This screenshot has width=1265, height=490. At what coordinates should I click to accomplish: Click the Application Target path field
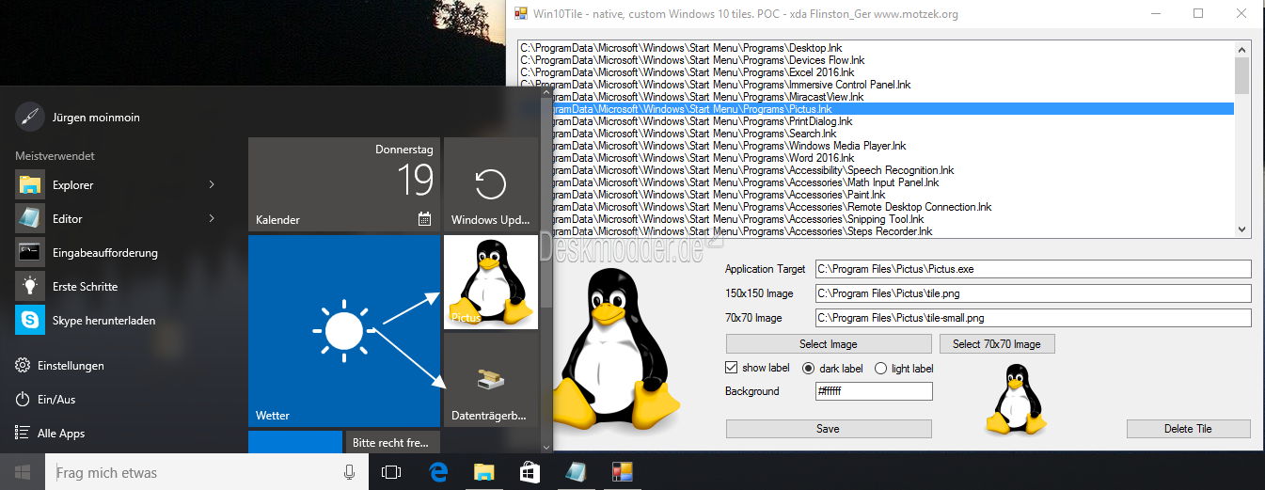coord(1034,269)
